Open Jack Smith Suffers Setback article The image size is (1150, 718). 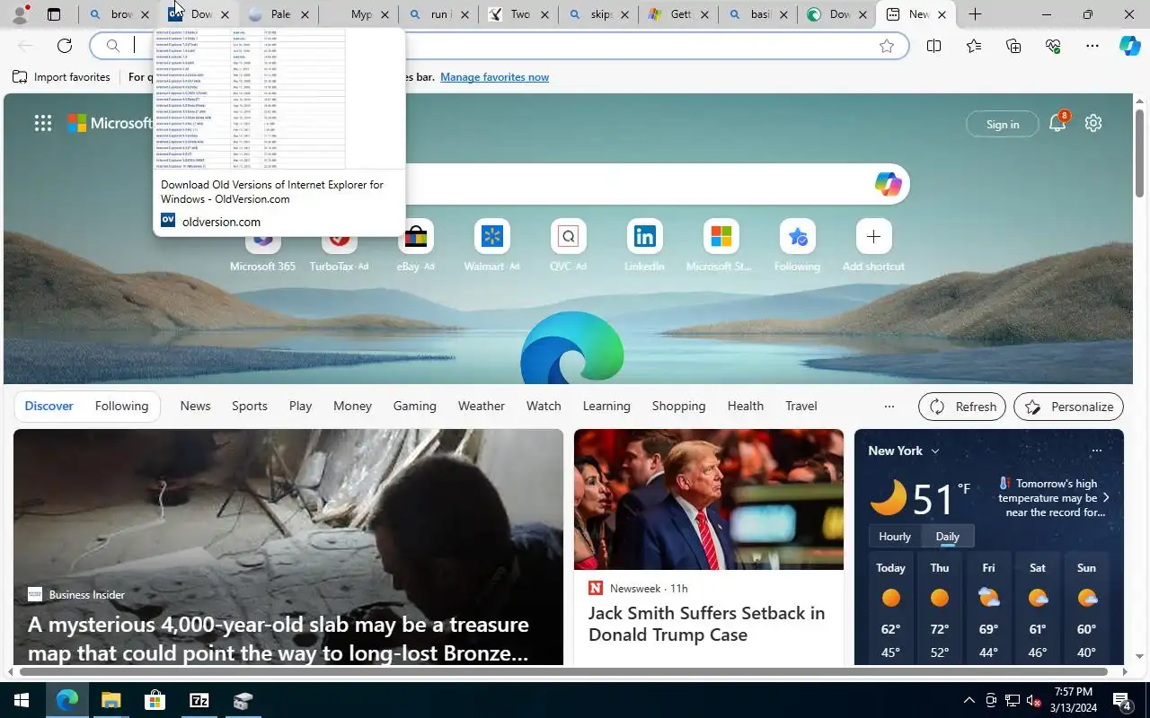tap(706, 624)
